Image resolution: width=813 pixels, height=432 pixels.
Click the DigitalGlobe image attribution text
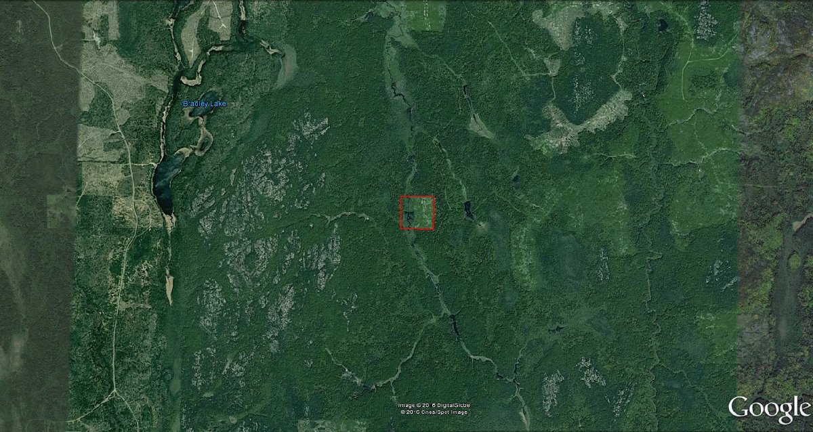[434, 406]
